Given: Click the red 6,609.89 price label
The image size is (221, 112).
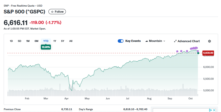Looking at the screenshot, I should click(x=208, y=53).
